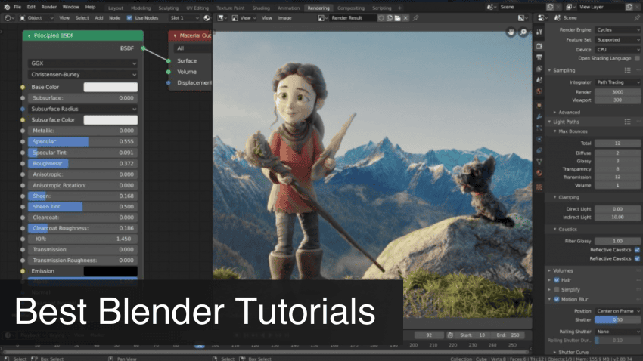Click the hand pan icon in the render view
This screenshot has height=361, width=643.
[x=511, y=32]
